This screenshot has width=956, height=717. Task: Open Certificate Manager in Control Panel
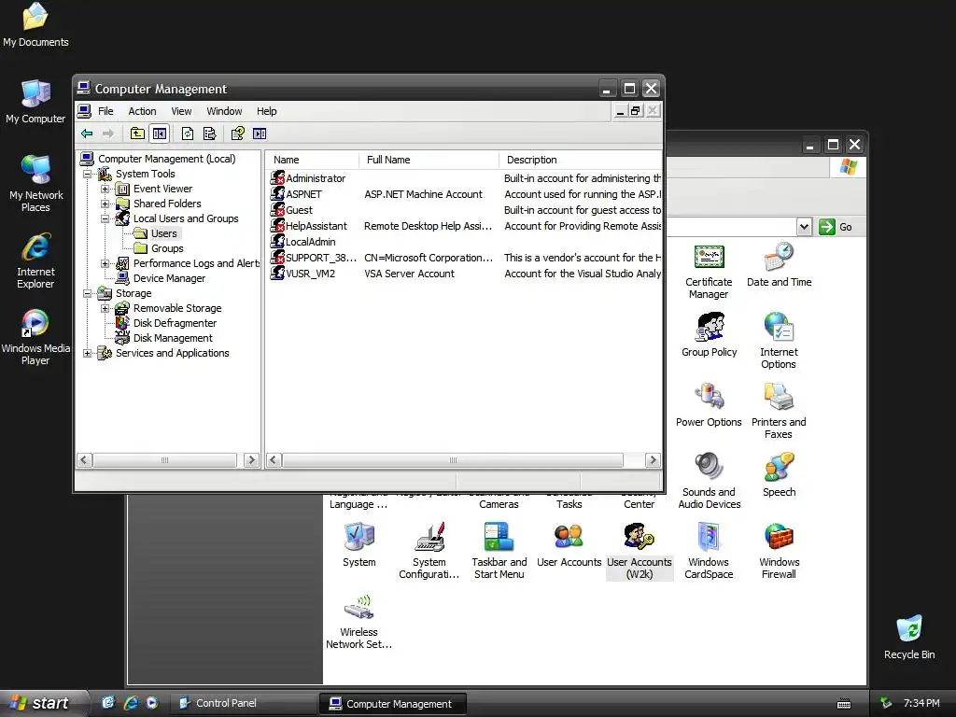pyautogui.click(x=709, y=272)
